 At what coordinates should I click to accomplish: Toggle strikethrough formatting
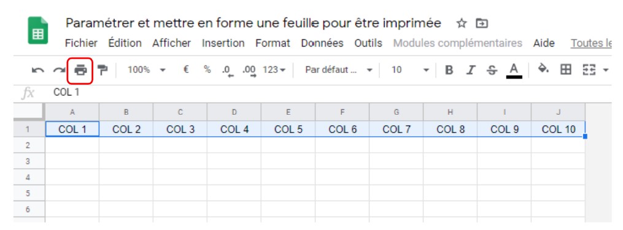492,71
